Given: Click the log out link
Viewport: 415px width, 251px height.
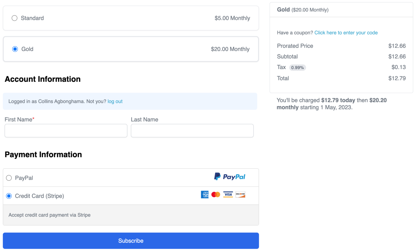Looking at the screenshot, I should (115, 101).
